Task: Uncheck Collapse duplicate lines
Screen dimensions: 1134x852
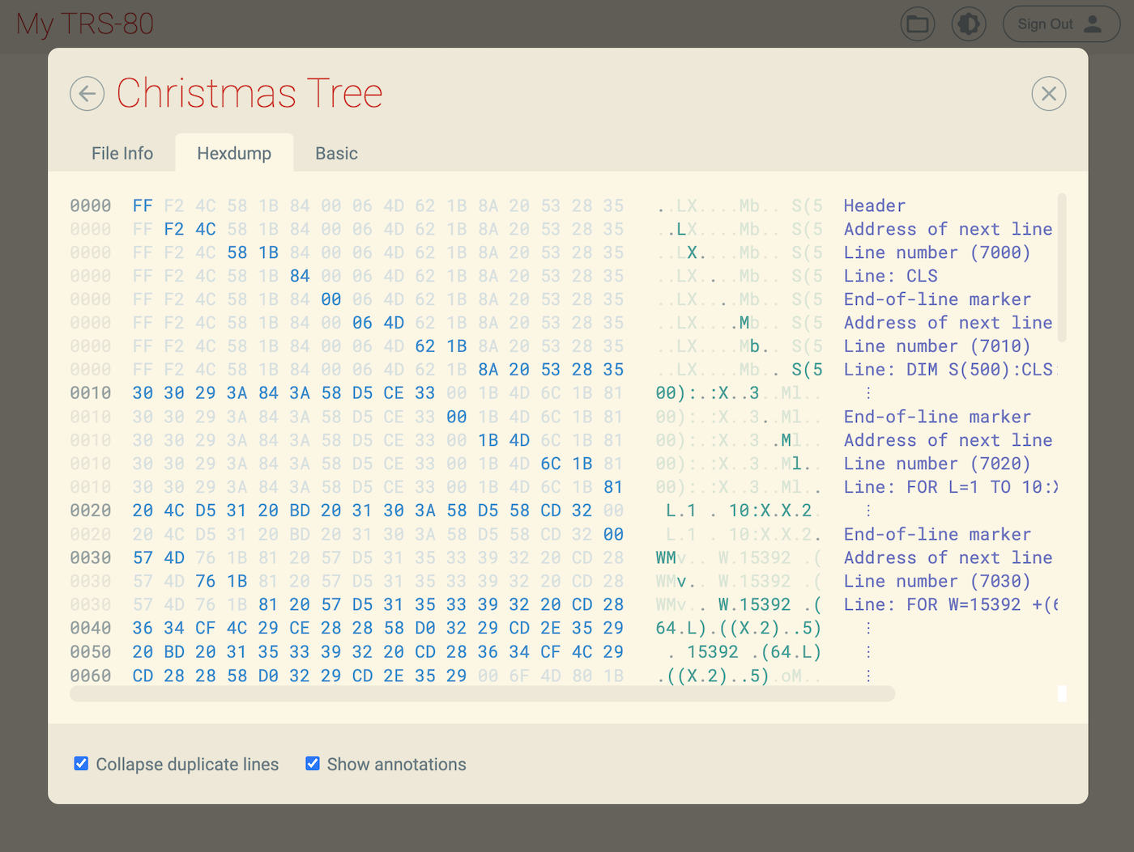Action: (x=81, y=764)
